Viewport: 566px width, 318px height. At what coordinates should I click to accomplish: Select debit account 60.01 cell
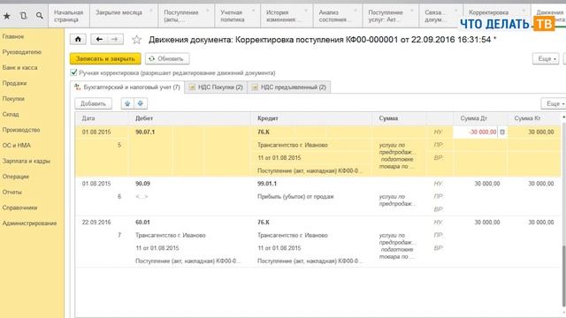tap(142, 222)
